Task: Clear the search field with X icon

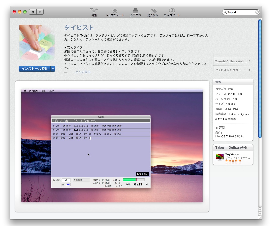Action: pyautogui.click(x=257, y=12)
